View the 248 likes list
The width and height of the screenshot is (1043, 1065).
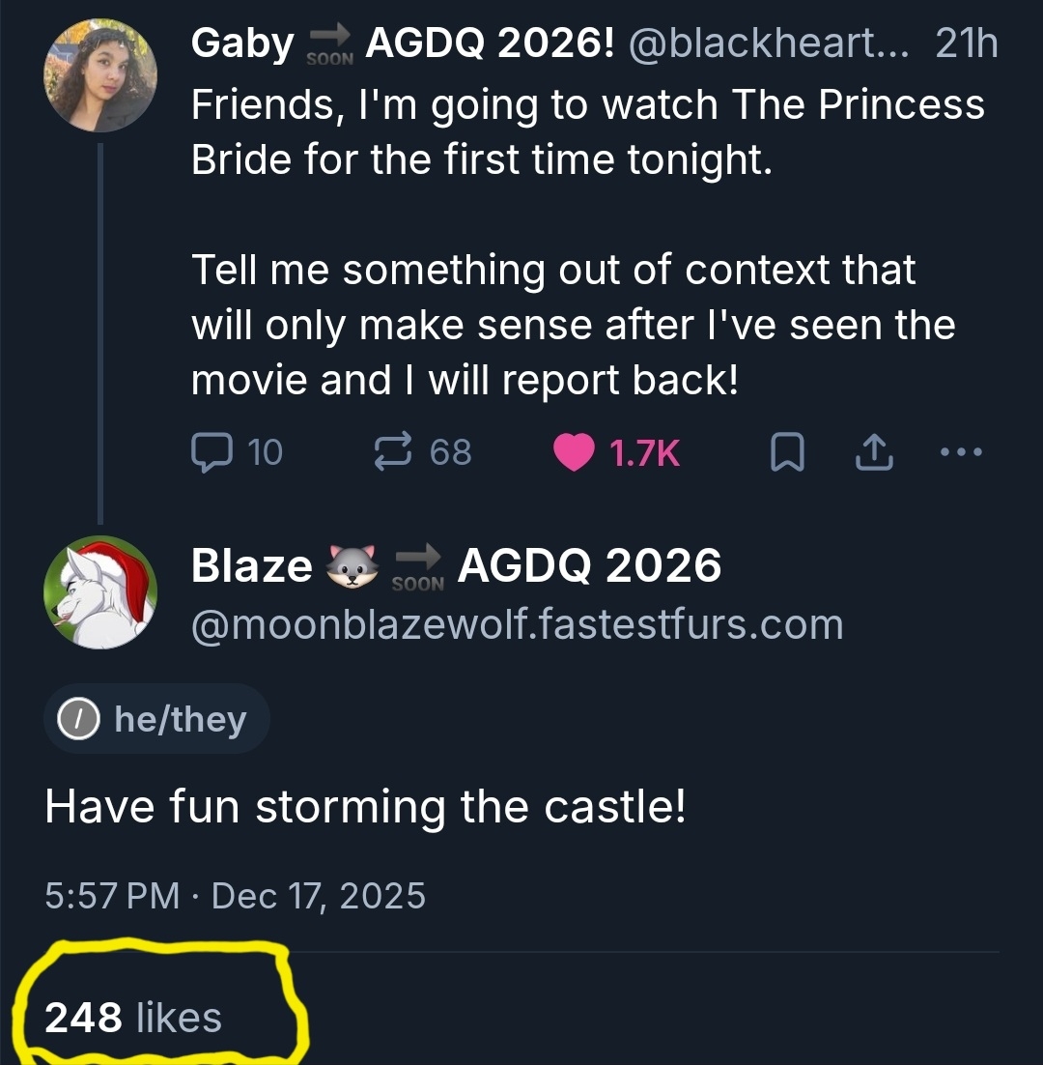tap(133, 1017)
